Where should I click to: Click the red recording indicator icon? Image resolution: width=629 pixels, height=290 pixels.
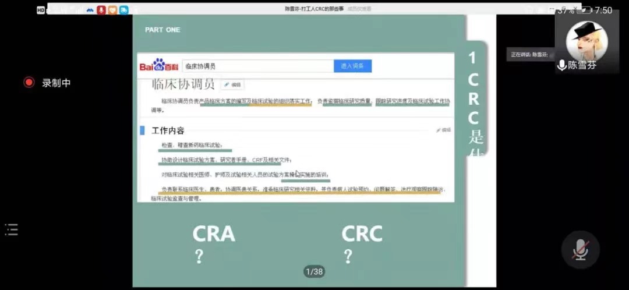(x=29, y=83)
